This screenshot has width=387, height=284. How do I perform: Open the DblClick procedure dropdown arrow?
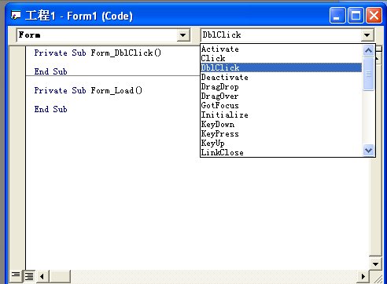coord(367,35)
